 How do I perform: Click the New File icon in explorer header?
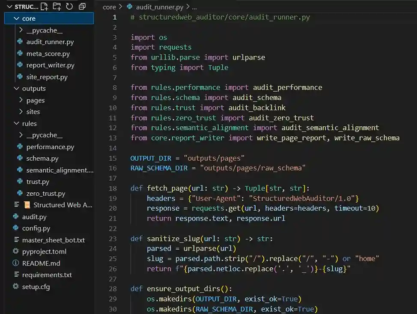tap(44, 7)
